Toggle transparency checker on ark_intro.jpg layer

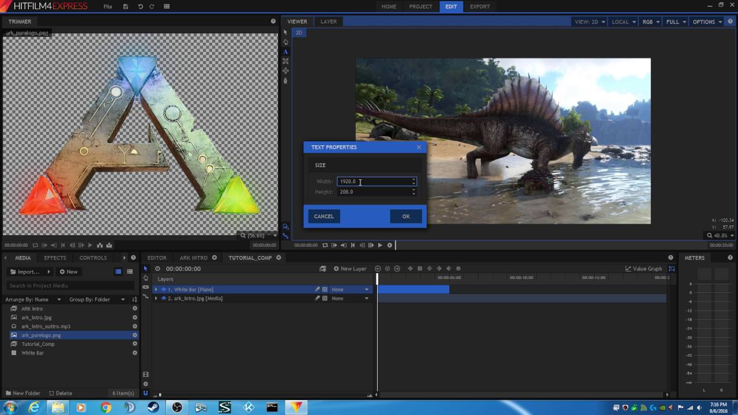(x=325, y=299)
